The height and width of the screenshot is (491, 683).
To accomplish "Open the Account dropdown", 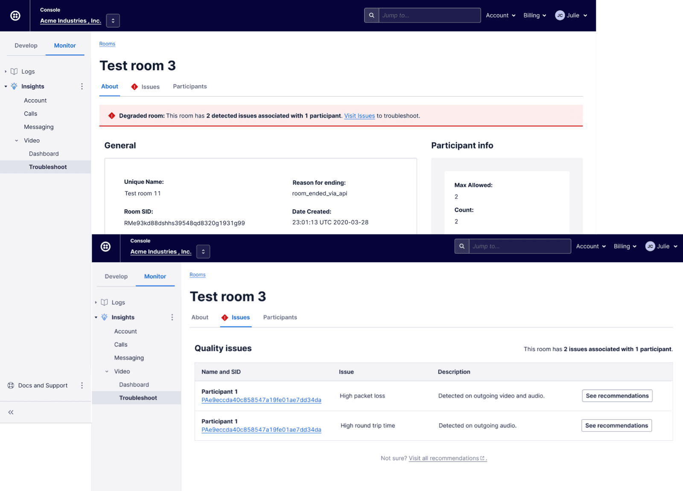I will click(500, 15).
